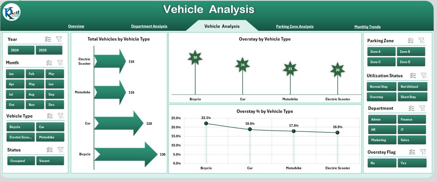437x182 pixels.
Task: Clear the Status slicer filter
Action: click(x=60, y=150)
